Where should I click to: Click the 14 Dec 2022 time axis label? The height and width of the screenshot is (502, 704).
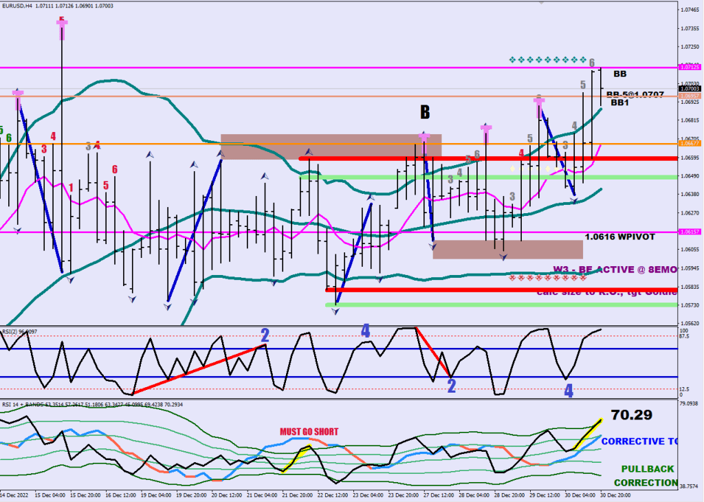point(14,494)
